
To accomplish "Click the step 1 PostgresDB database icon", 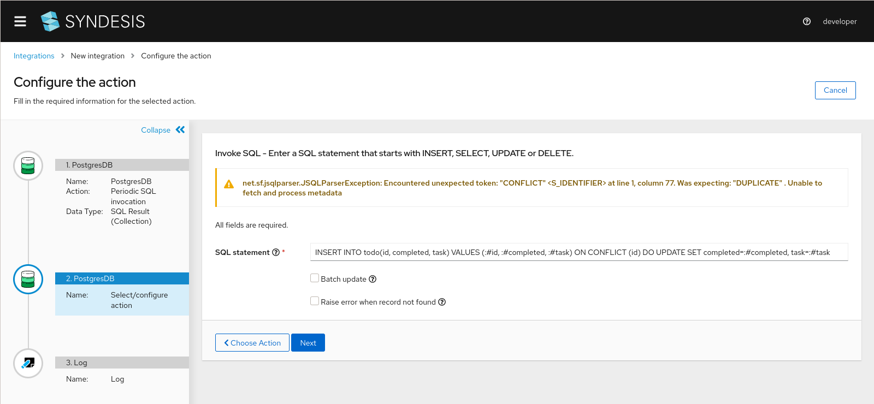I will 28,165.
